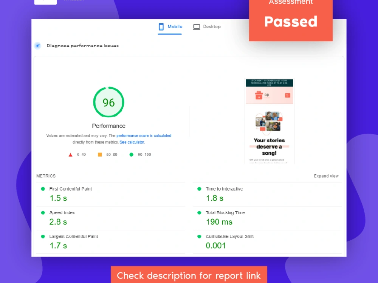Click the '50–89' score range text

112,155
